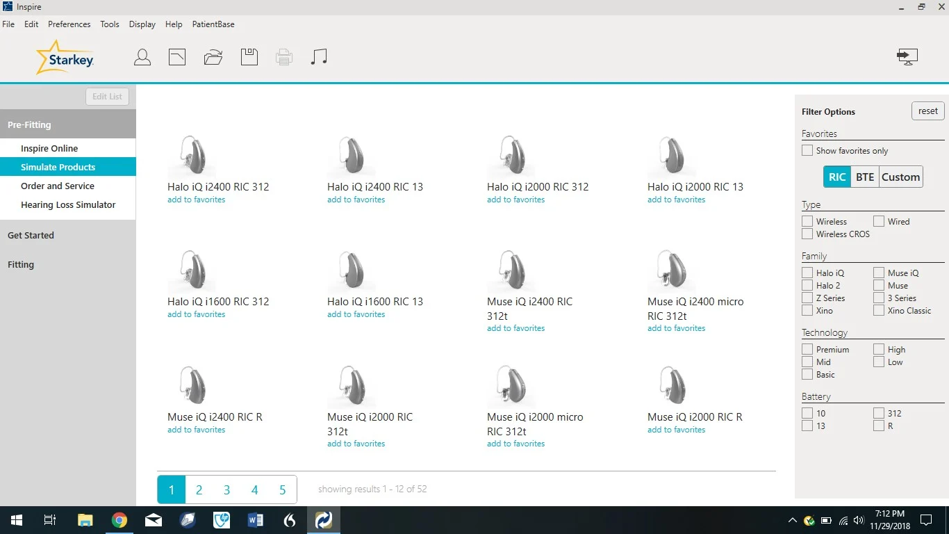Open Task View on the taskbar
This screenshot has height=534, width=949.
50,520
